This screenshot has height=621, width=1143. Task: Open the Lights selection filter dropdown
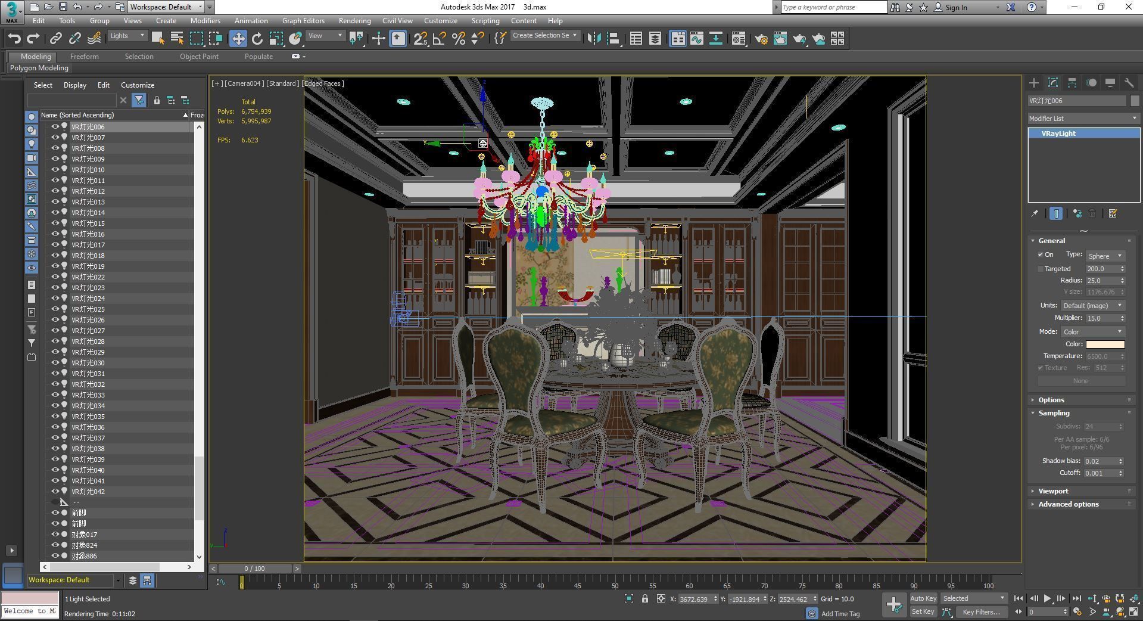[x=127, y=36]
